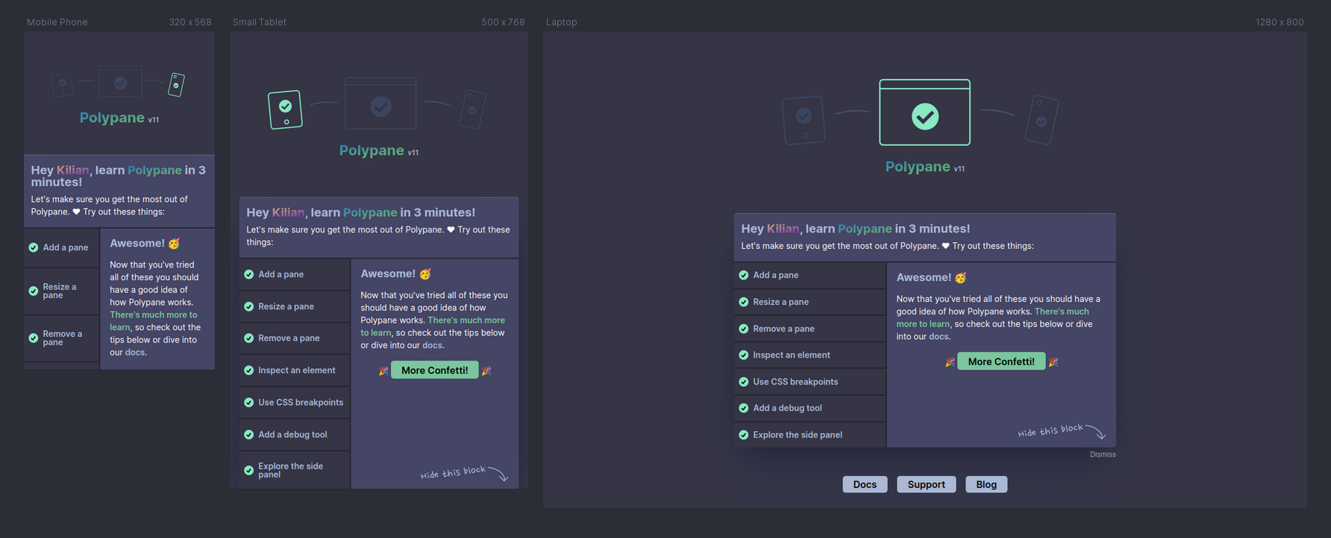Select Remove a pane step in Laptop pane

click(x=810, y=329)
